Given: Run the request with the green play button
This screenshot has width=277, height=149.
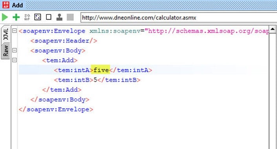Looking at the screenshot, I should (x=5, y=17).
